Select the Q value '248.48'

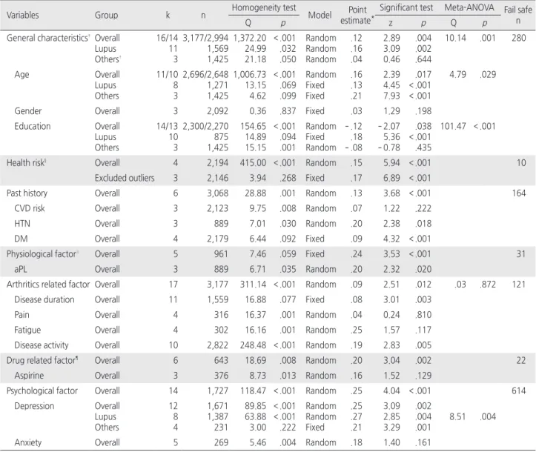pyautogui.click(x=253, y=345)
